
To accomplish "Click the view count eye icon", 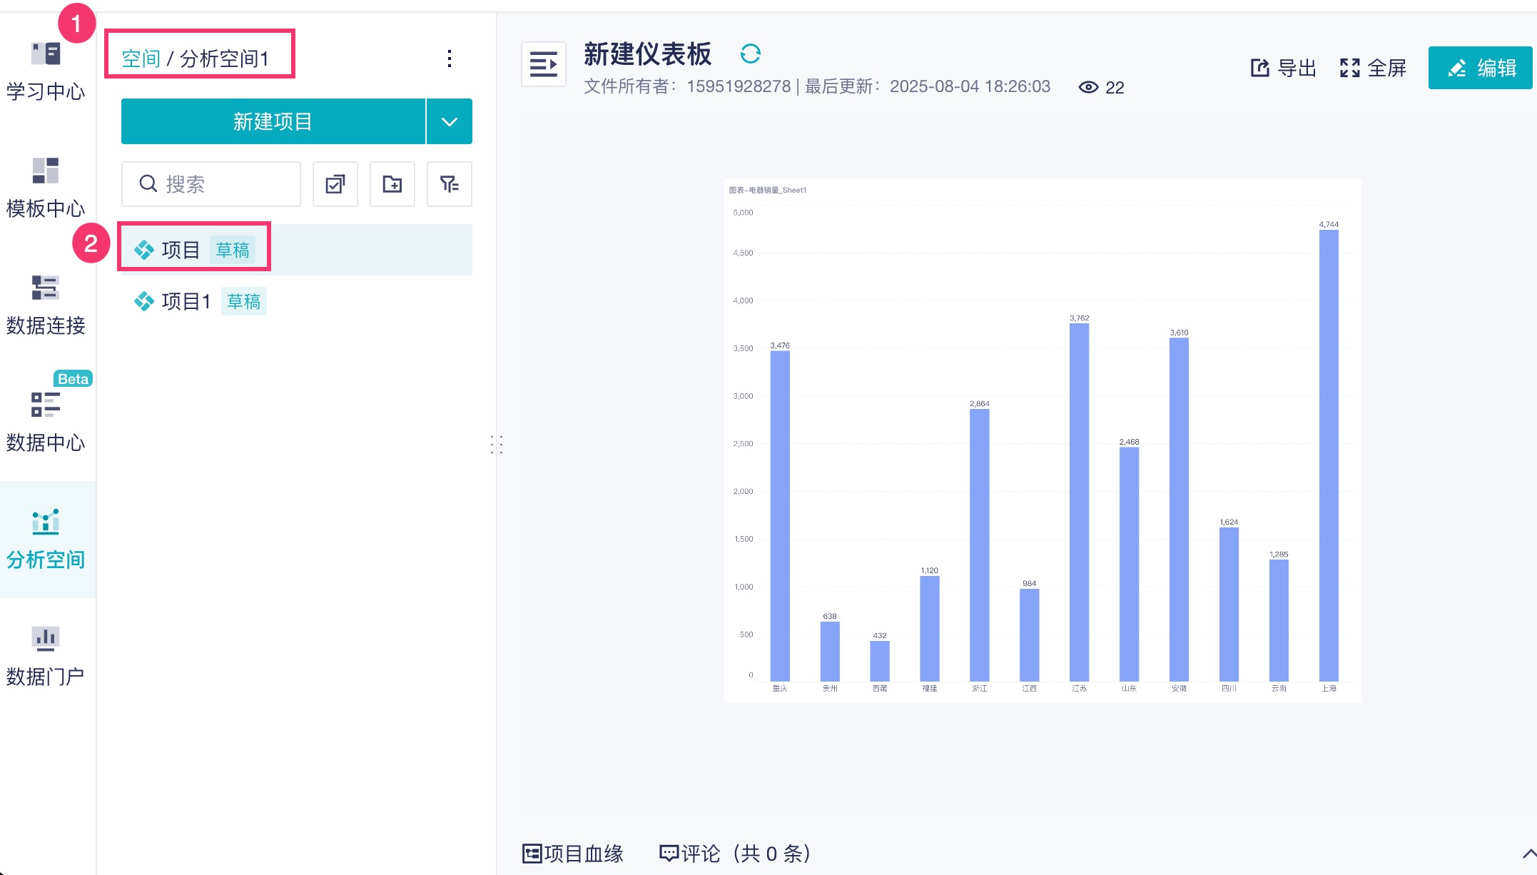I will click(x=1088, y=87).
